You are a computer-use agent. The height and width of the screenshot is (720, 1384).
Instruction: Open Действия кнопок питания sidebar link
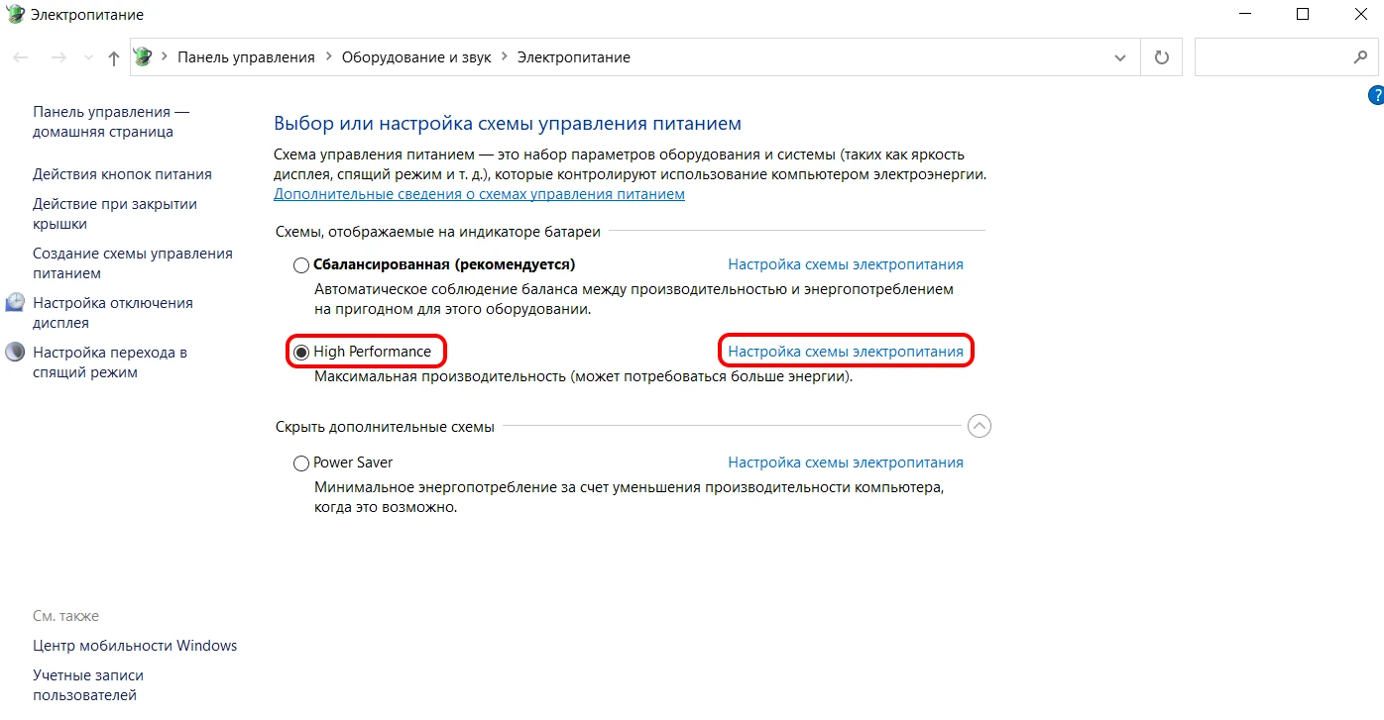tap(122, 174)
